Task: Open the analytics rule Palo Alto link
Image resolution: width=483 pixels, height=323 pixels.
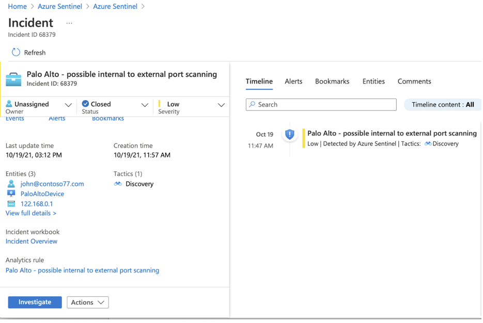Action: [x=82, y=270]
